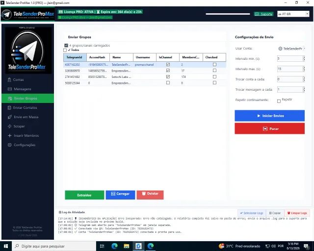Toggle IsChannel for row 2741451692

coord(168,76)
